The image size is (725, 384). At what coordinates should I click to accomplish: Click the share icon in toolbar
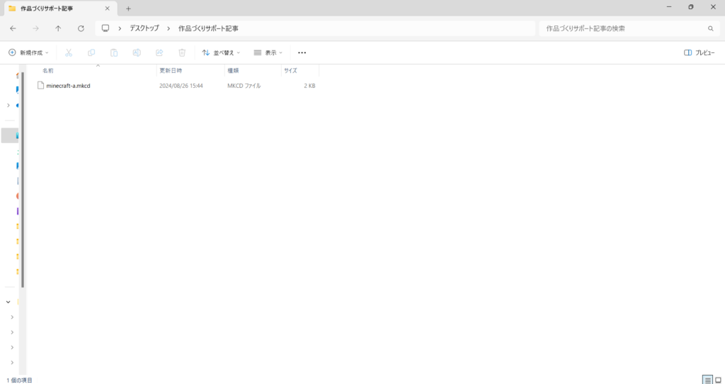click(159, 52)
